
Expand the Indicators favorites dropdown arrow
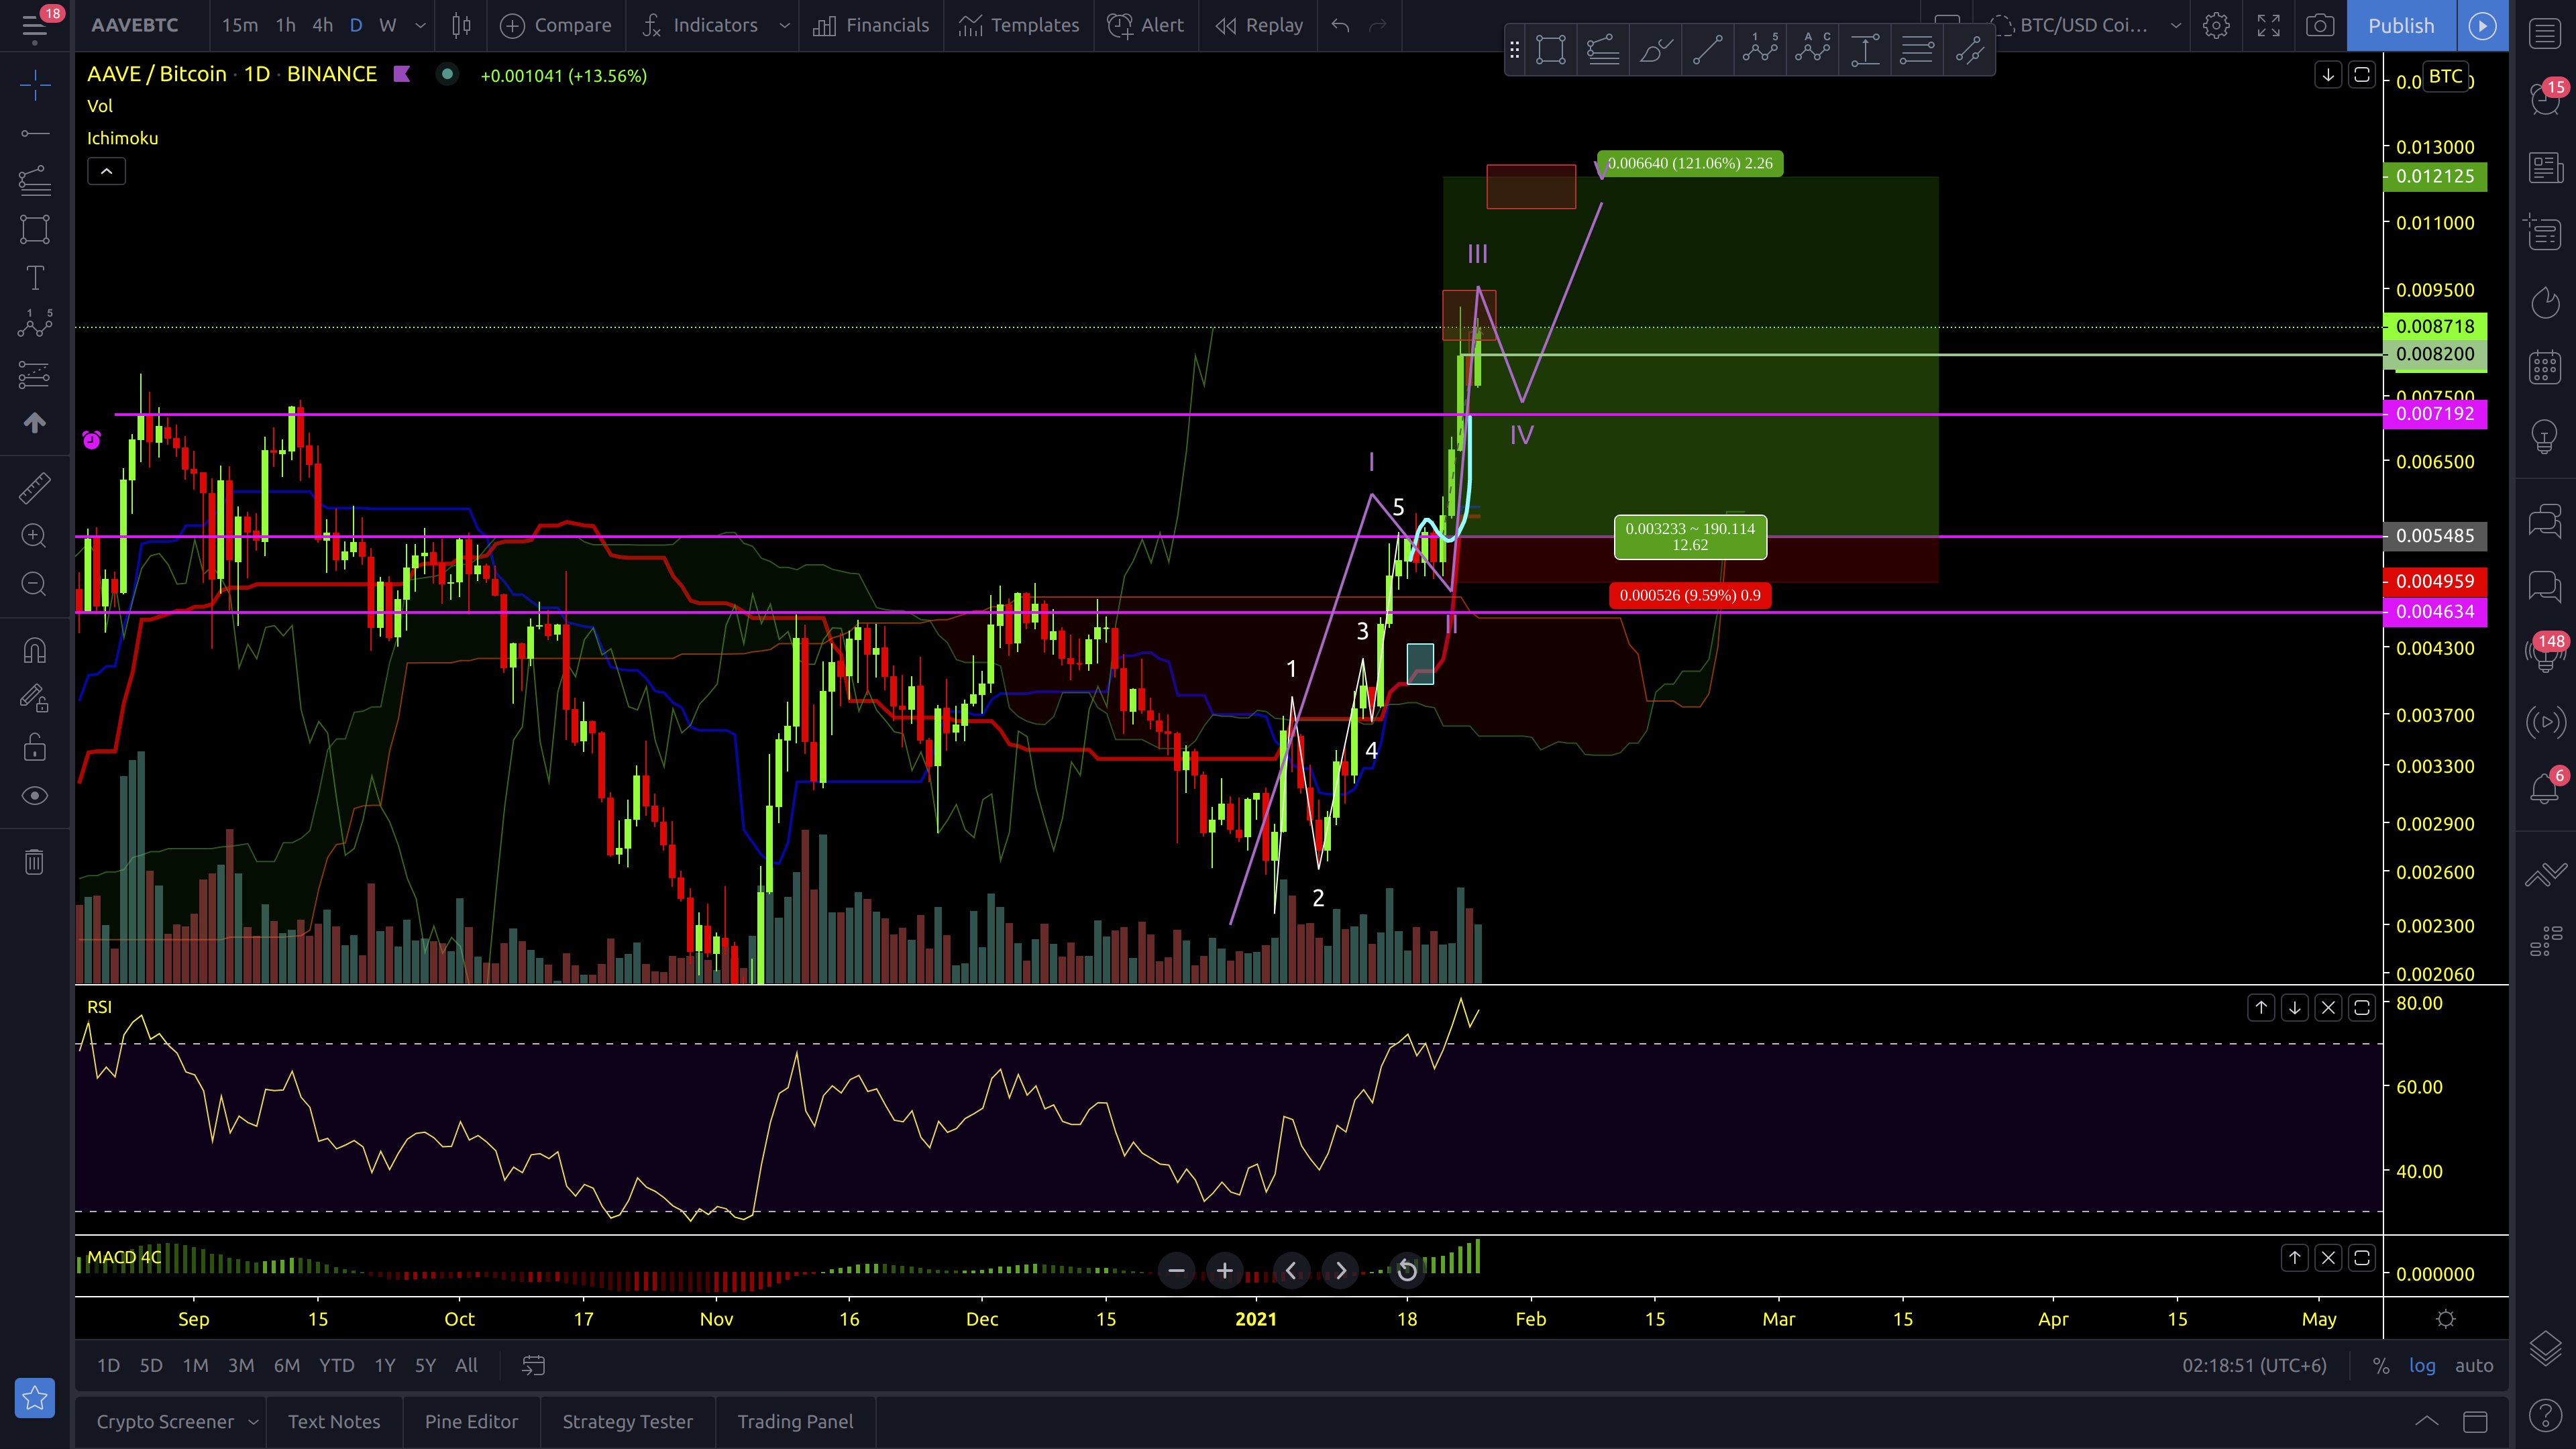click(785, 25)
